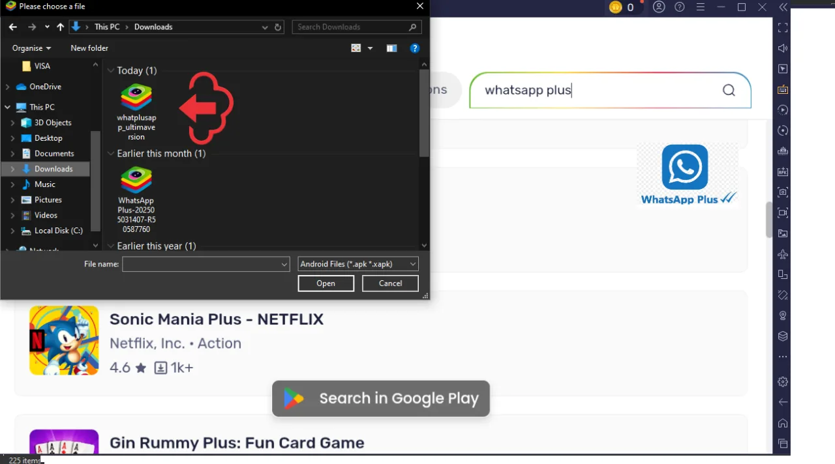
Task: Go to Android home via house icon
Action: 783,423
